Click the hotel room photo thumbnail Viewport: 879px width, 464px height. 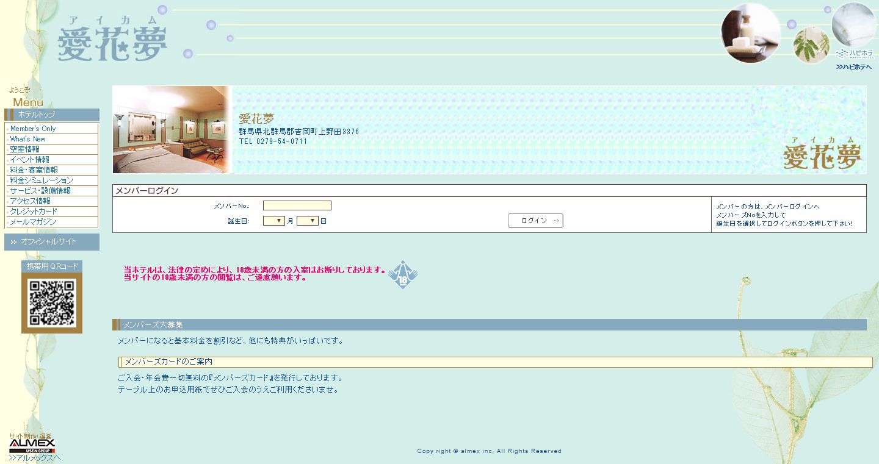click(x=172, y=130)
